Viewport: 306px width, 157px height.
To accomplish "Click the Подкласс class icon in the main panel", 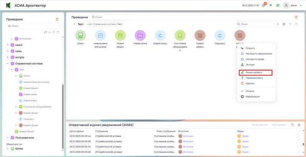I will [x=220, y=36].
